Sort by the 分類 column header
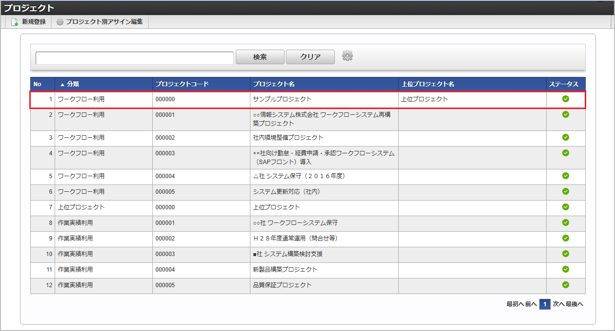The image size is (615, 331). [73, 84]
